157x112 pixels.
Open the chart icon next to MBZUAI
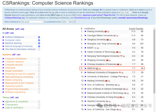100,69
